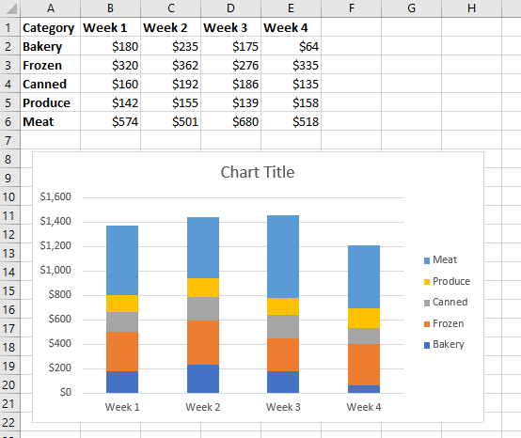521x438 pixels.
Task: Select the Canned legend entry
Action: point(446,303)
